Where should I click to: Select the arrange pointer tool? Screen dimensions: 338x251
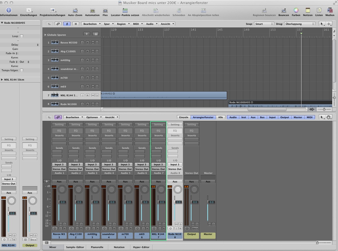point(322,24)
